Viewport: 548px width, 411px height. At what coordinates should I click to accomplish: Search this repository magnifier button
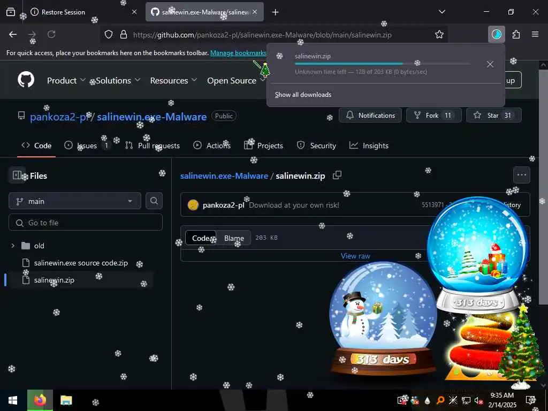(x=154, y=201)
